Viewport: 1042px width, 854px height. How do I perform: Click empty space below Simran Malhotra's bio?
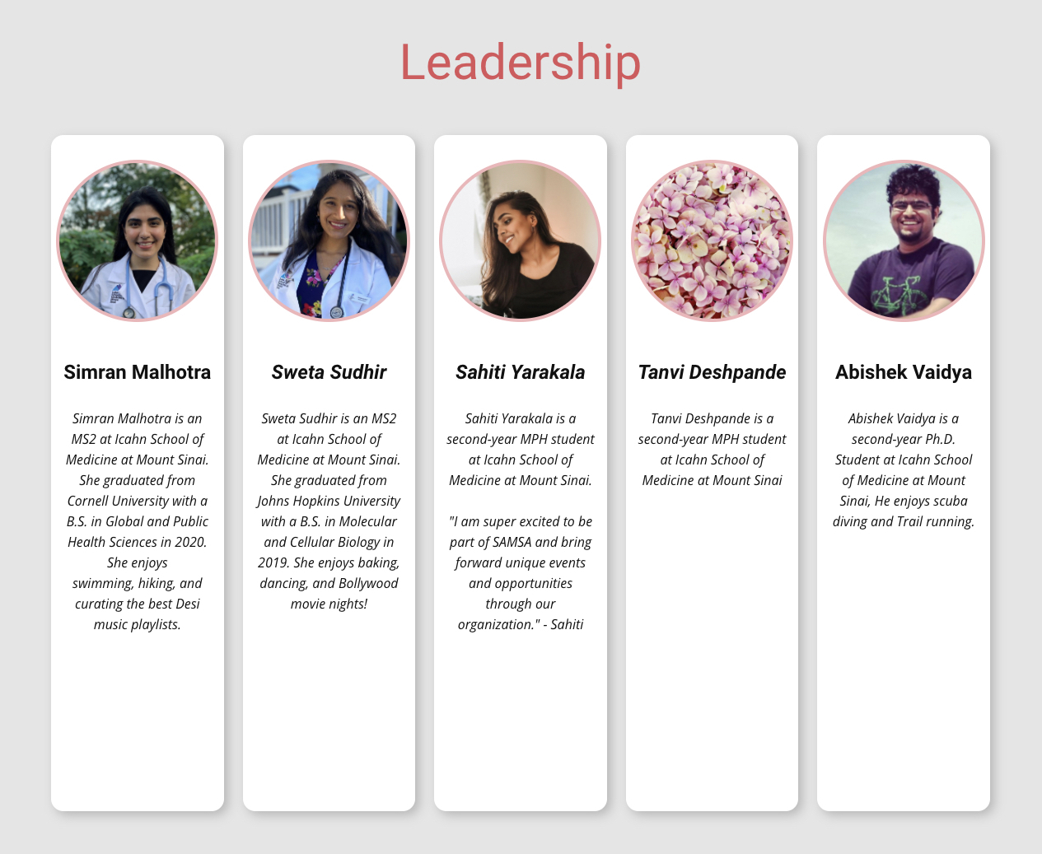click(138, 716)
